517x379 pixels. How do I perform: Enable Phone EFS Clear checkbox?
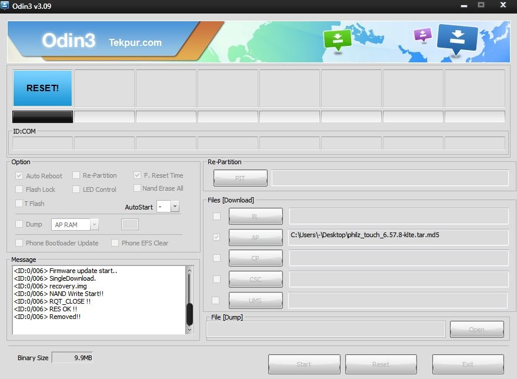point(115,243)
